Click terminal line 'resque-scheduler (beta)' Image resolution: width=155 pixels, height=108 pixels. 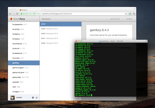pos(85,87)
